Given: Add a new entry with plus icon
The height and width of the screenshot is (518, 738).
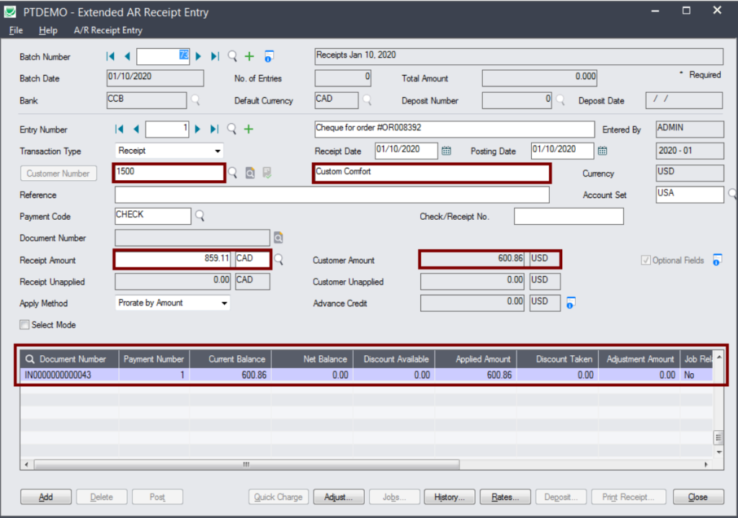Looking at the screenshot, I should coord(249,129).
